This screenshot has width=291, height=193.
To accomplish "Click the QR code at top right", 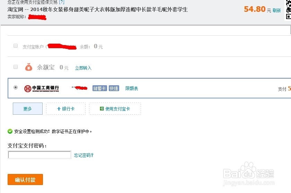I will pyautogui.click(x=288, y=10).
